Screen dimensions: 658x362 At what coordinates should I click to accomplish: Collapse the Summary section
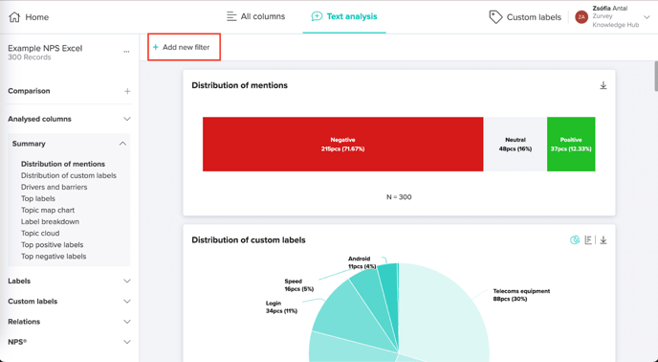(122, 144)
